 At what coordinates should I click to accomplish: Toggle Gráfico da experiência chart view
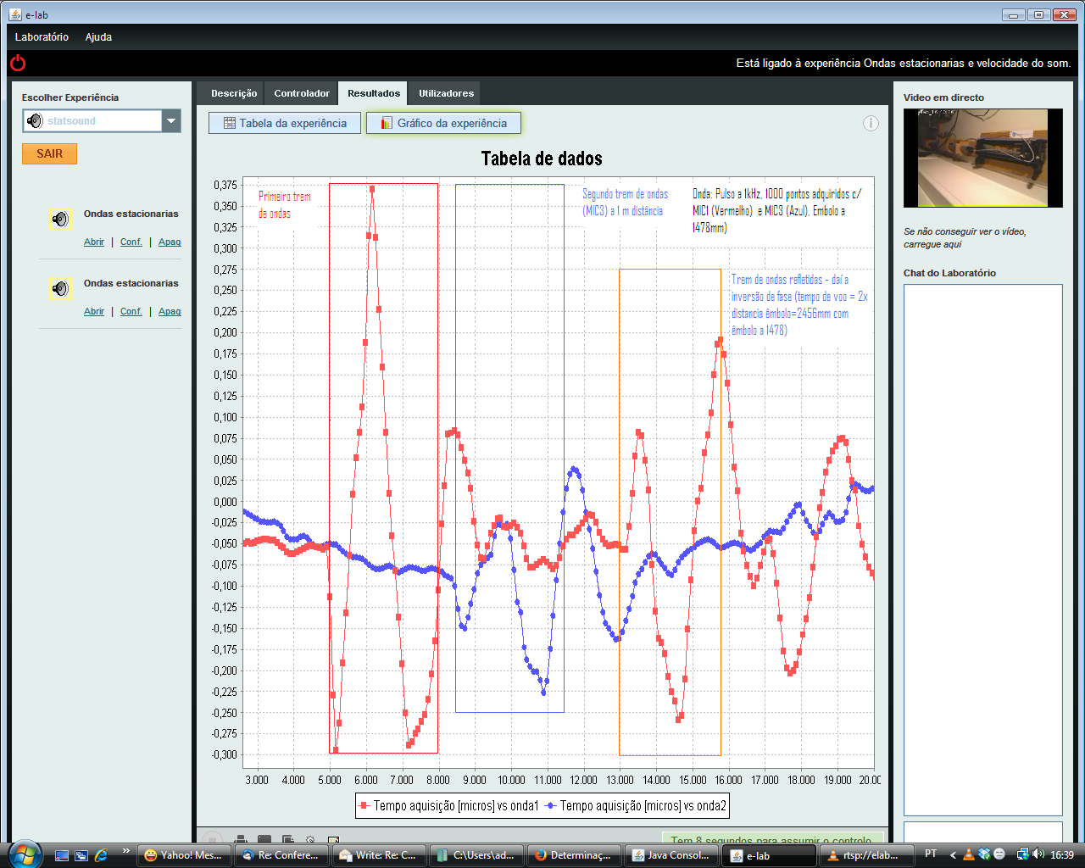444,123
